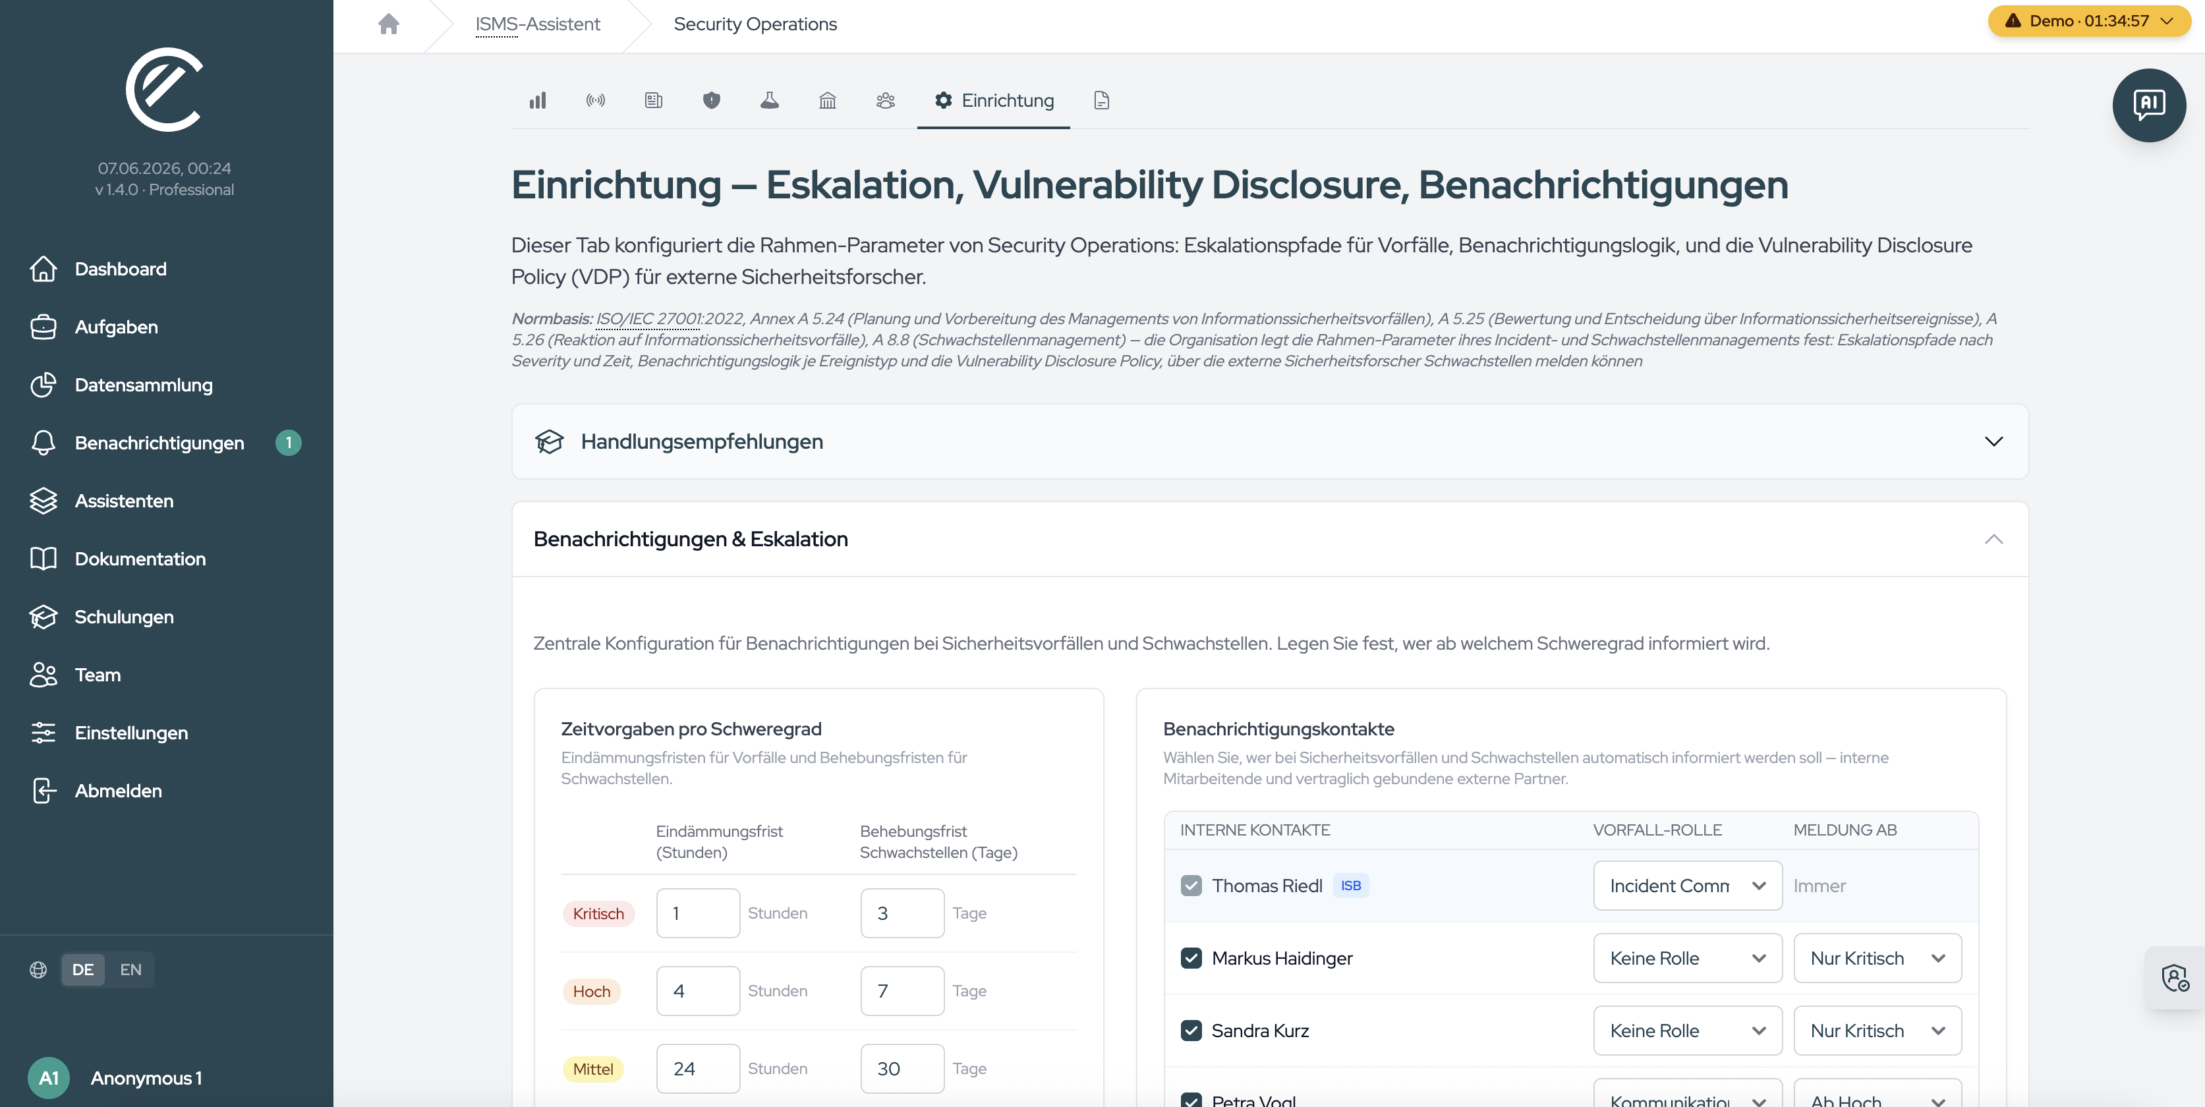Click the ISO/IEC 27001 norm link

pyautogui.click(x=648, y=318)
